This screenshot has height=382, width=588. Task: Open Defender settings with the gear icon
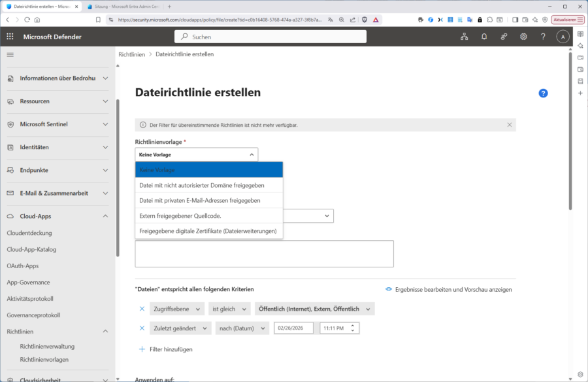coord(523,36)
